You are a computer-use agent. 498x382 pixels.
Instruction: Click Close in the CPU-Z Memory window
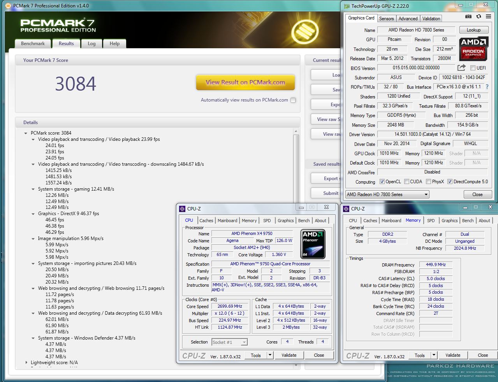point(483,355)
